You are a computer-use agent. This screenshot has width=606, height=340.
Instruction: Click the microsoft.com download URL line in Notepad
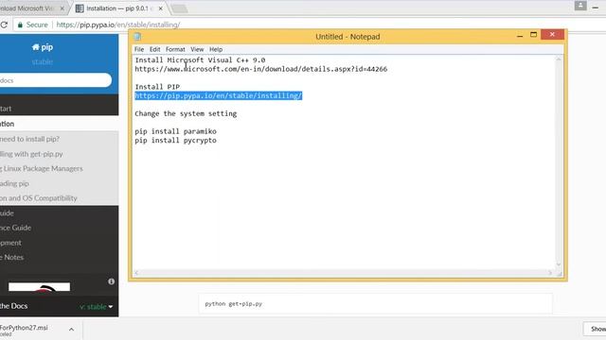[x=261, y=69]
